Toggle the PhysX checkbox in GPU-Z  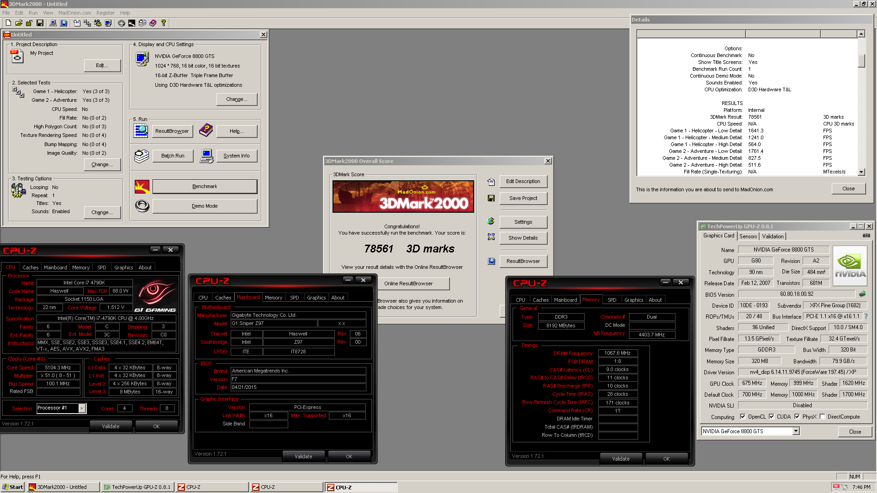(797, 416)
